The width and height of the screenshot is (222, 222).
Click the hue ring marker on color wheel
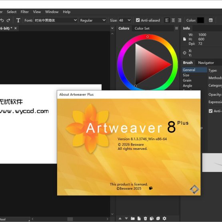pos(148,36)
